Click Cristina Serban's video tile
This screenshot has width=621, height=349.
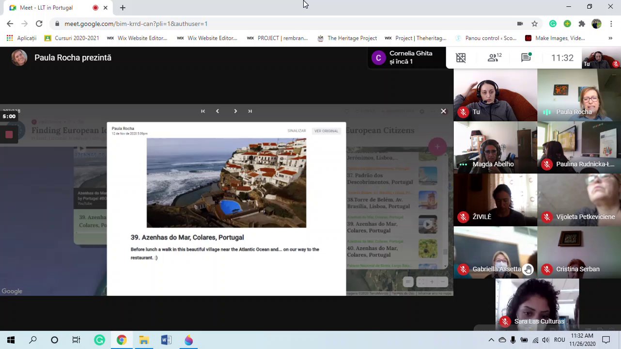[579, 252]
